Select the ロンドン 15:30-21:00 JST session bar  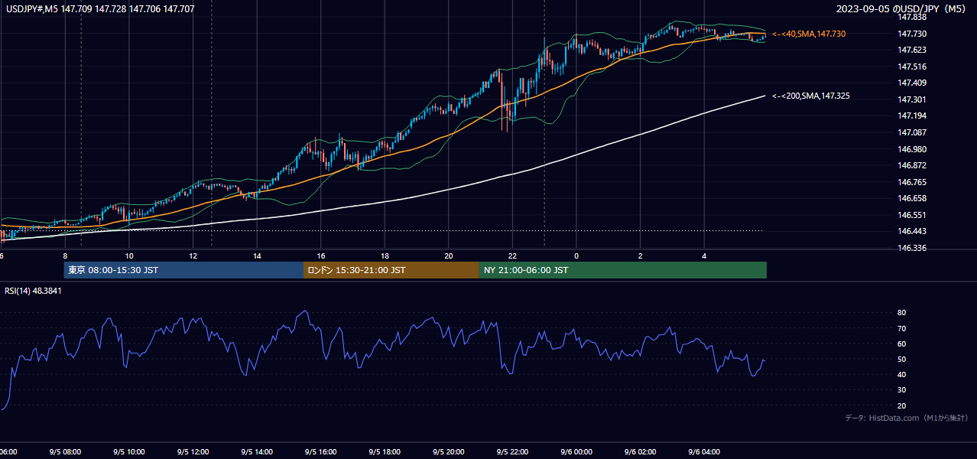pos(391,270)
